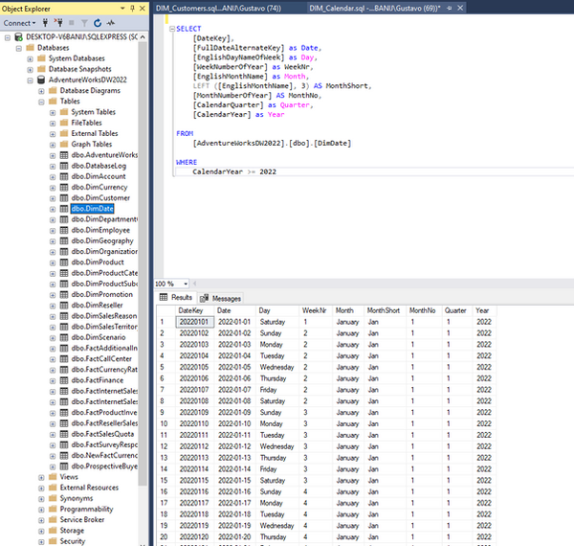Switch to the Results tab
Viewport: 574px width, 546px height.
coord(176,297)
